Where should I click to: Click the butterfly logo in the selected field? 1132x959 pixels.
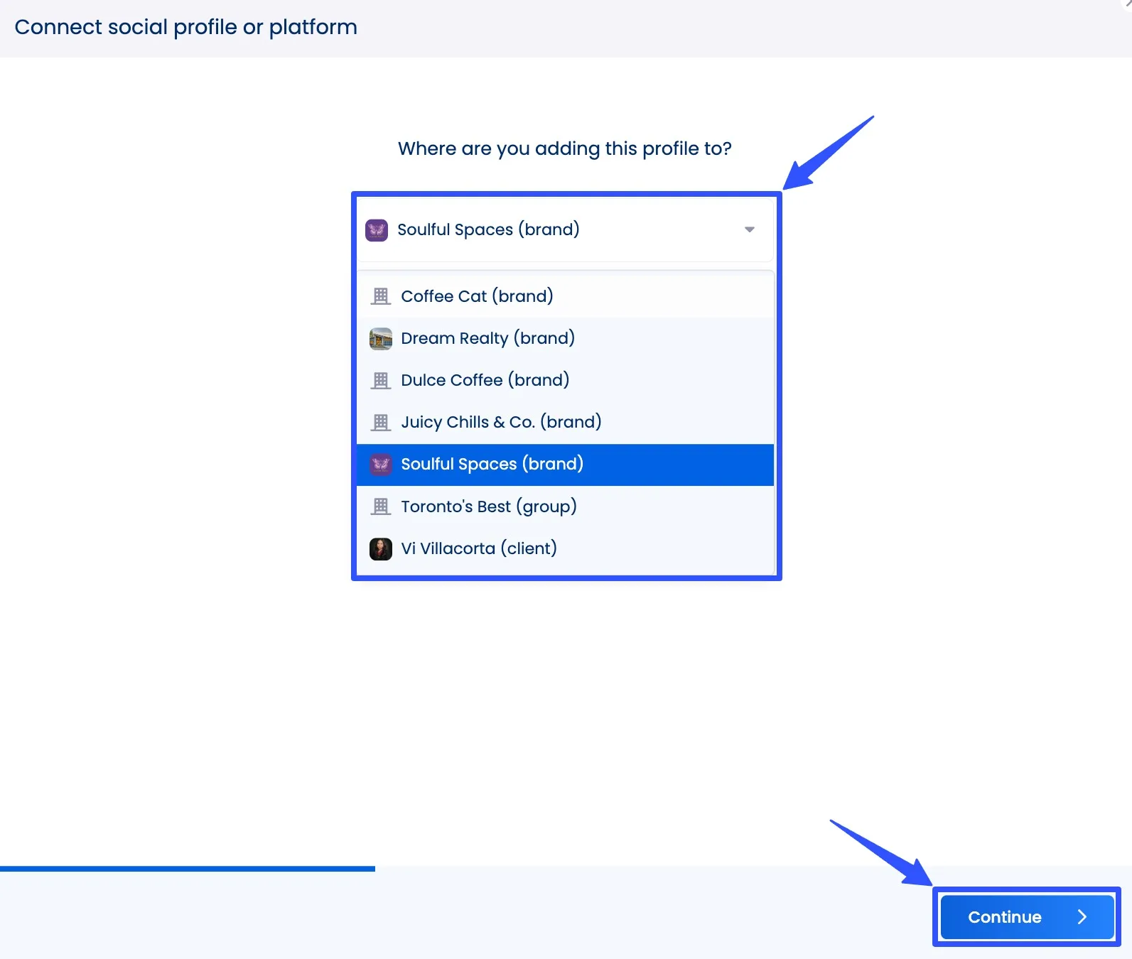(x=377, y=230)
